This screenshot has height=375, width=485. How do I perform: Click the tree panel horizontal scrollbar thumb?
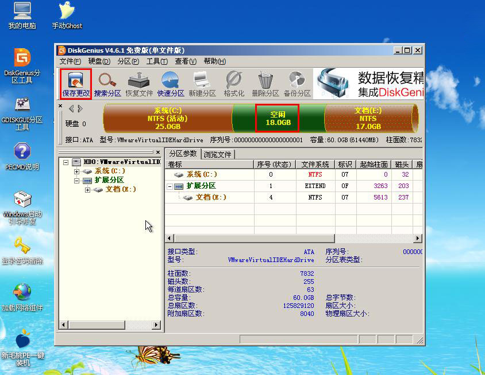pyautogui.click(x=97, y=325)
